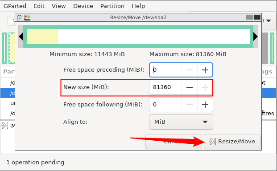Screen dimensions: 277x171
Task: Increase New size with plus button
Action: tap(205, 87)
